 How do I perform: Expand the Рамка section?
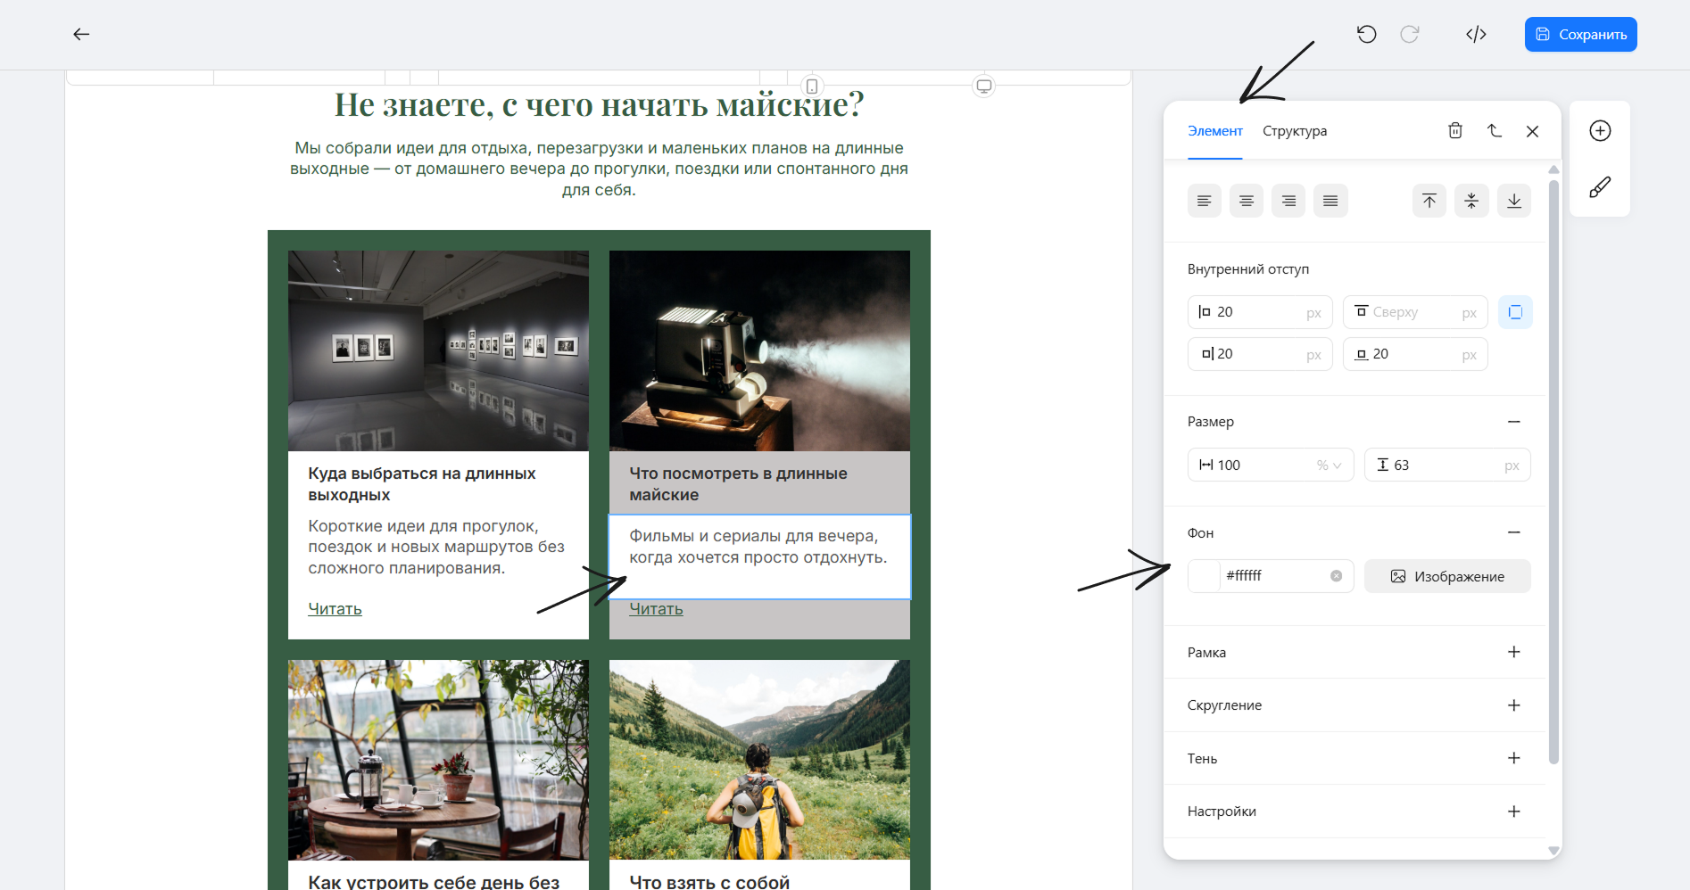[x=1514, y=652]
